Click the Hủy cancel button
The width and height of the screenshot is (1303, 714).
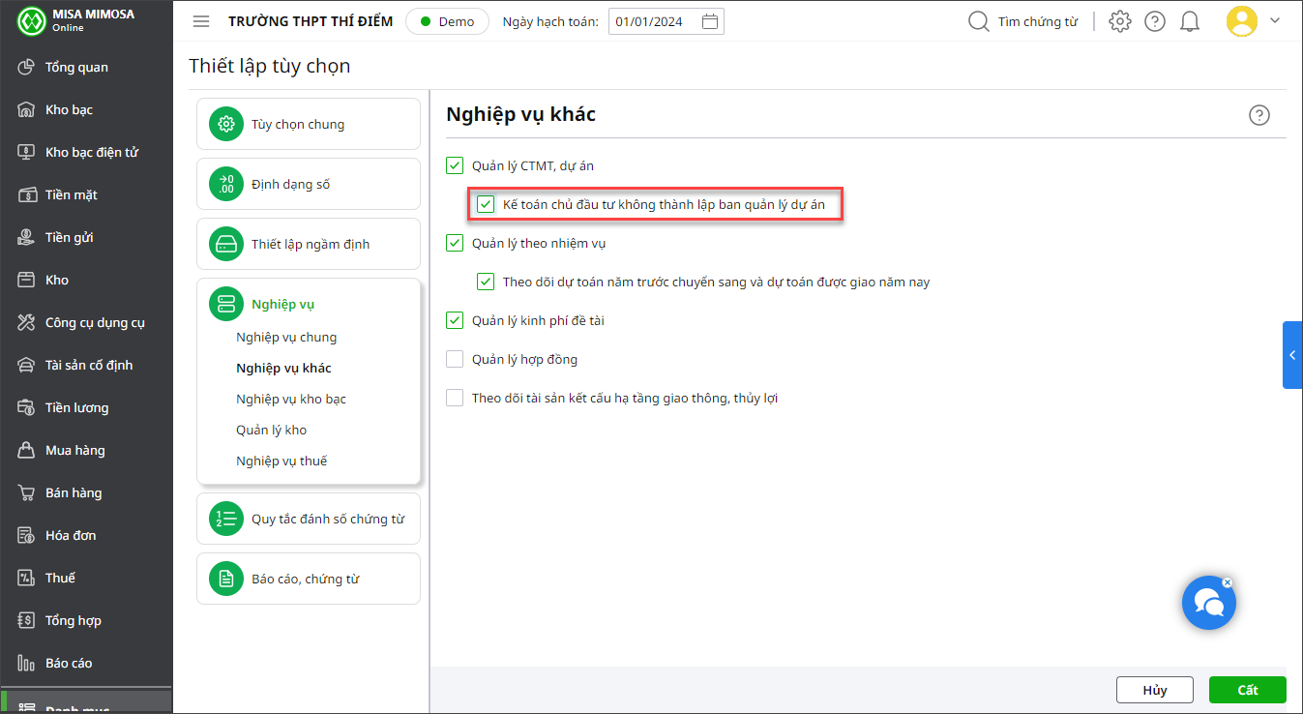[1155, 690]
